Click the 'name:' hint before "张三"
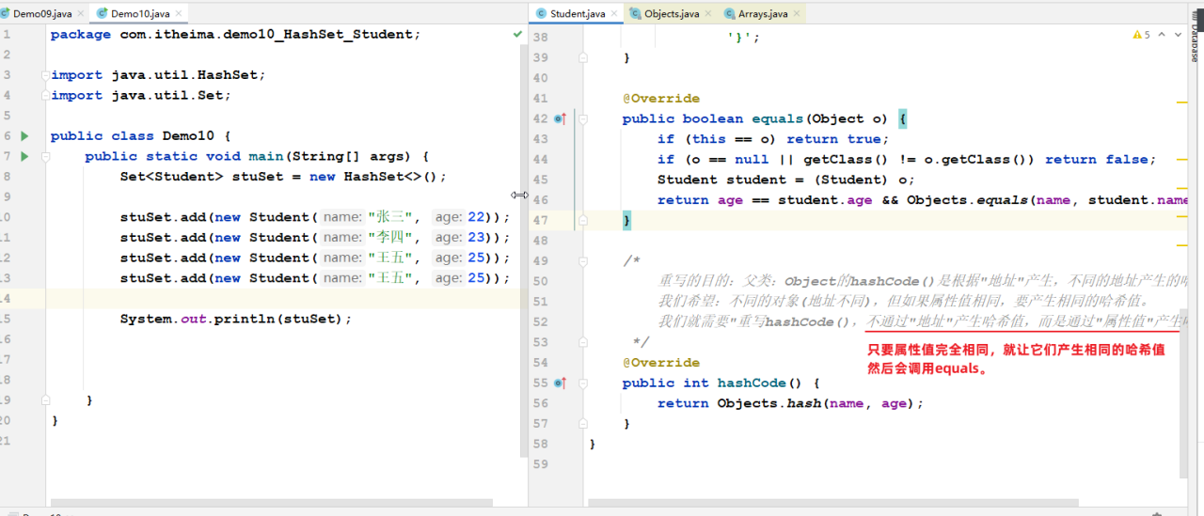Viewport: 1204px width, 516px height. tap(342, 217)
